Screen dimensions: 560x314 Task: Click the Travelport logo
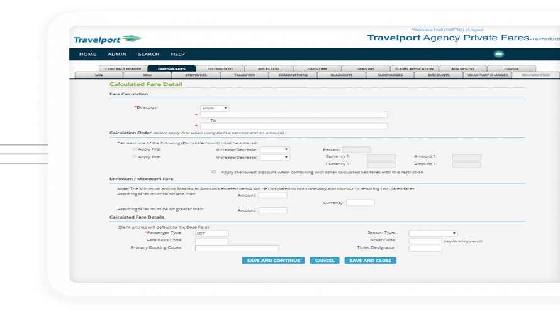point(108,39)
